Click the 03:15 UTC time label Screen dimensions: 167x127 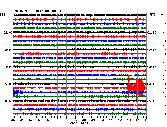(152, 67)
